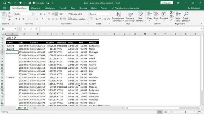
Task: Switch to Page Layout view icon
Action: pos(166,112)
